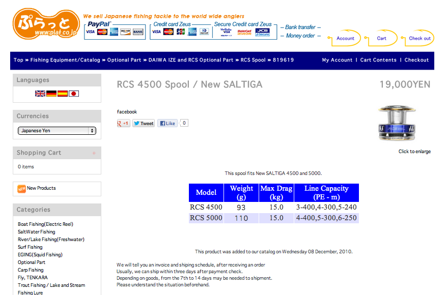Open the Optional Part sidebar category

click(x=32, y=262)
